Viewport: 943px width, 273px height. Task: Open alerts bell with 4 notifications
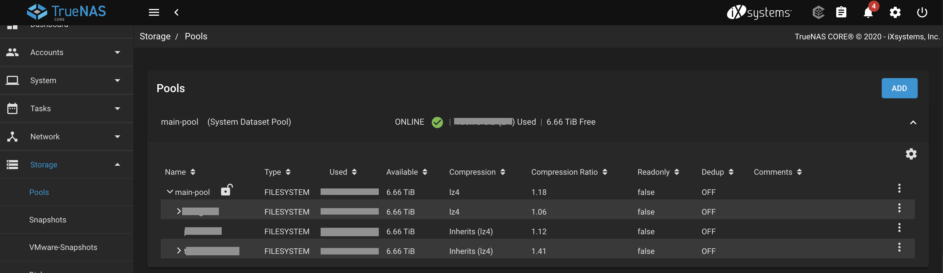click(868, 12)
